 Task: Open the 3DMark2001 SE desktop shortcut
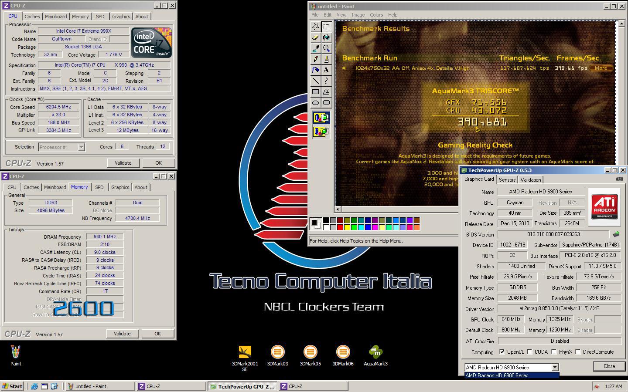pyautogui.click(x=245, y=358)
